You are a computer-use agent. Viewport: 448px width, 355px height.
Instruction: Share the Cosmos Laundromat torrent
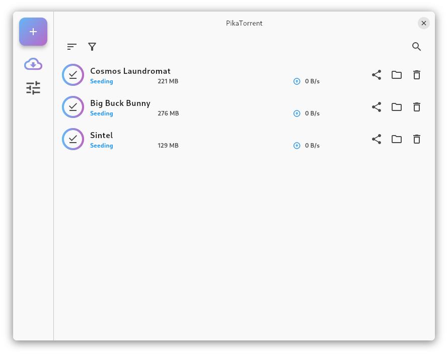pos(377,74)
